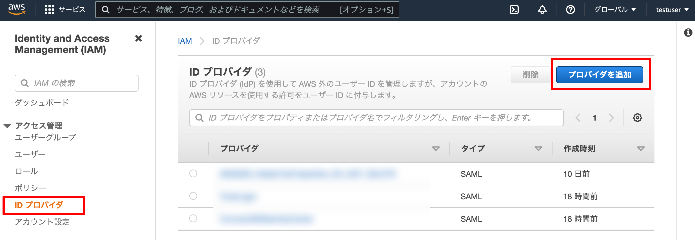
Task: Sort by the タイプ column arrow
Action: click(538, 148)
